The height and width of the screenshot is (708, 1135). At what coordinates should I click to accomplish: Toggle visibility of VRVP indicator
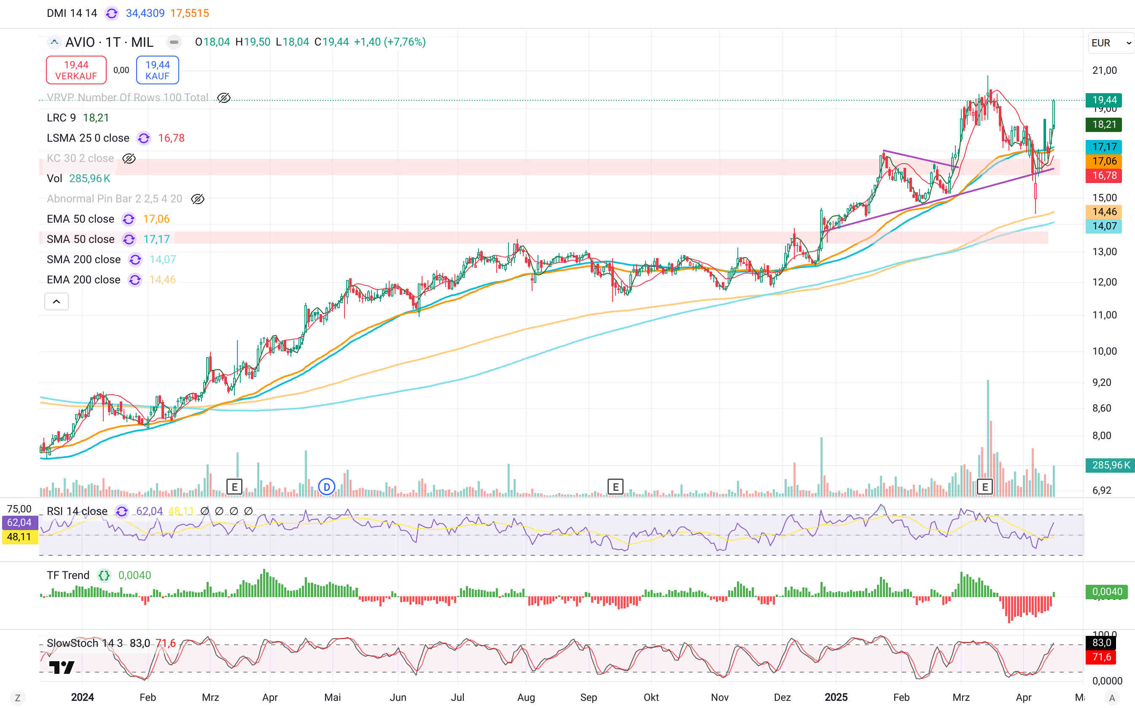[224, 98]
